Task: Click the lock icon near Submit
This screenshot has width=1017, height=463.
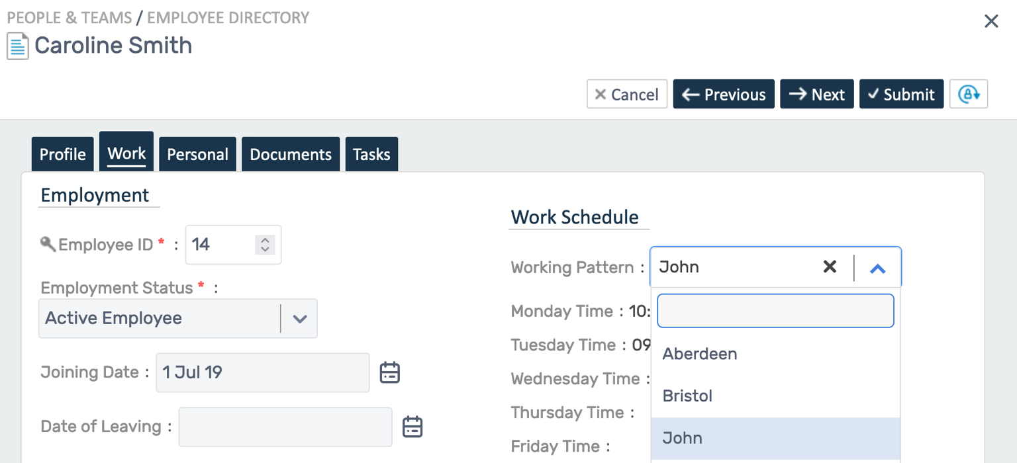Action: point(968,94)
